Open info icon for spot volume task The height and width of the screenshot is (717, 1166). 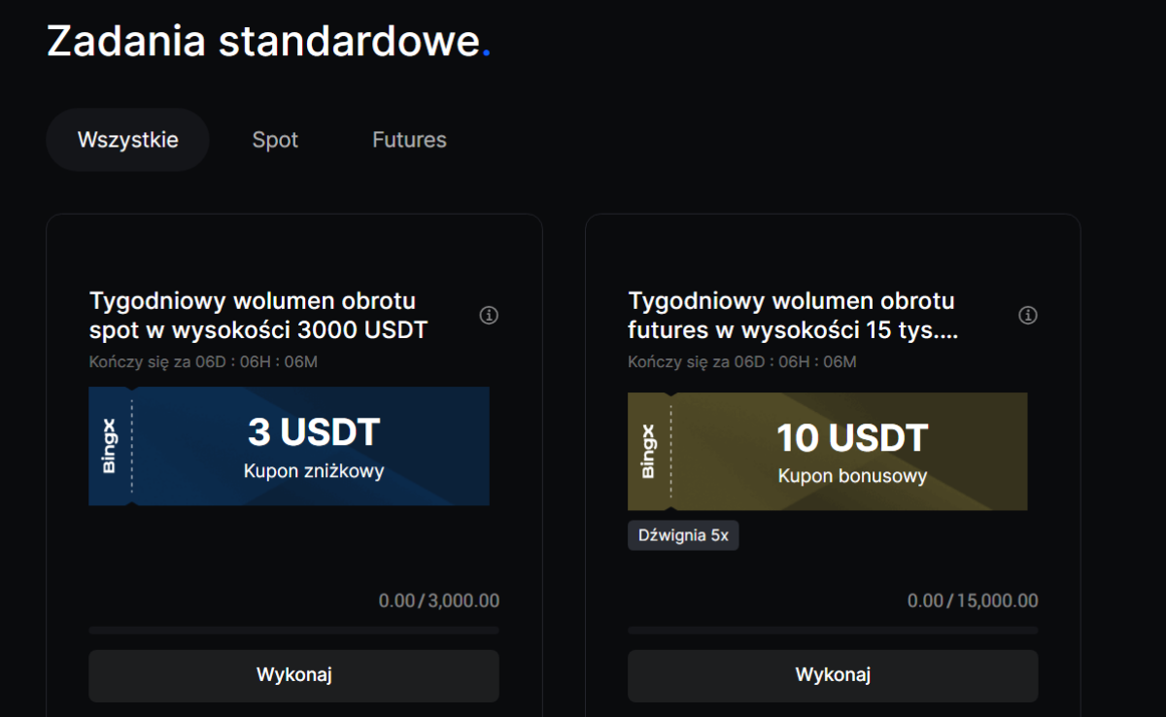489,316
